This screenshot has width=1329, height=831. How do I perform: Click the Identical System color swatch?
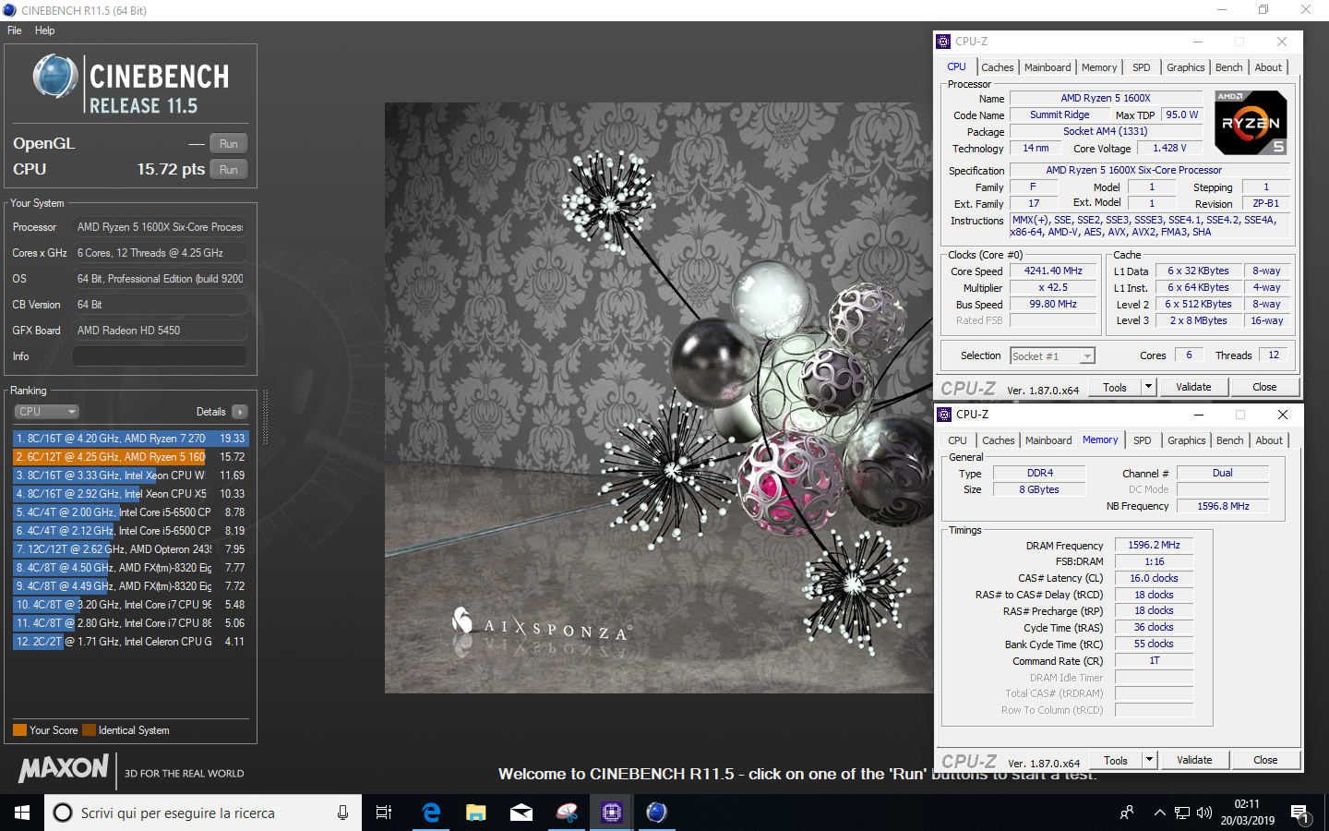click(89, 730)
